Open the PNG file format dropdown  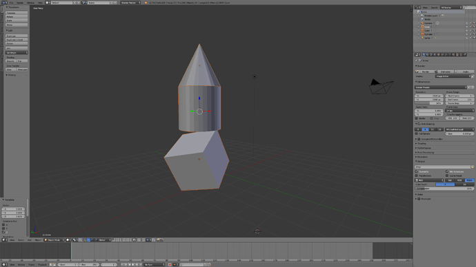[430, 180]
